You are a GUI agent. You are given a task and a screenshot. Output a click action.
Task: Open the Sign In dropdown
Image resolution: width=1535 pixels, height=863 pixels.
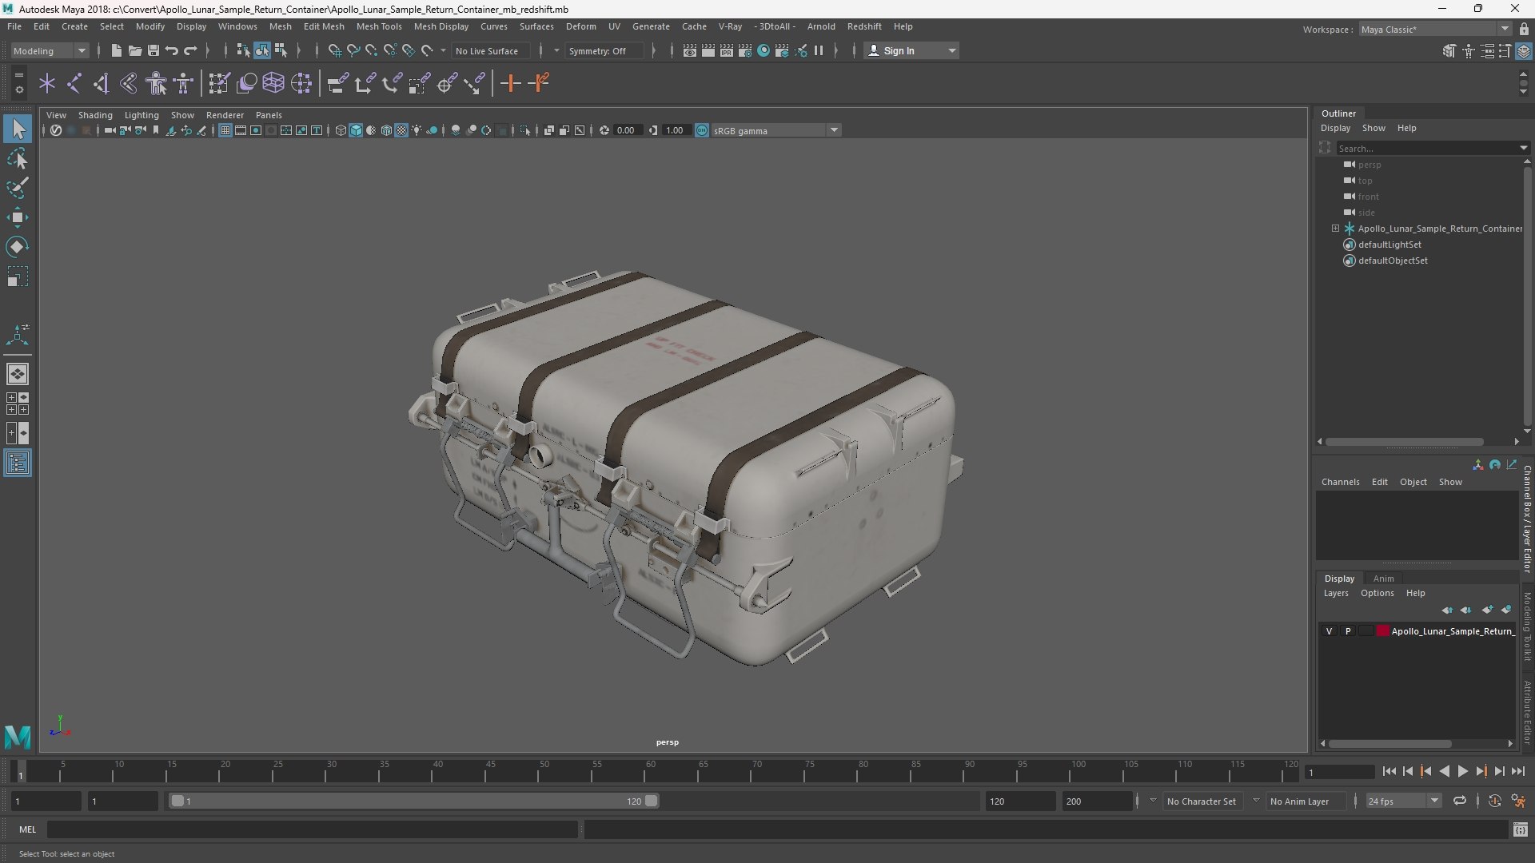[x=911, y=50]
